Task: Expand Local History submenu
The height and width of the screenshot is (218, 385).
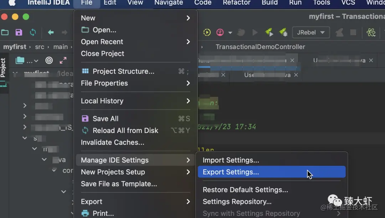Action: tap(135, 101)
